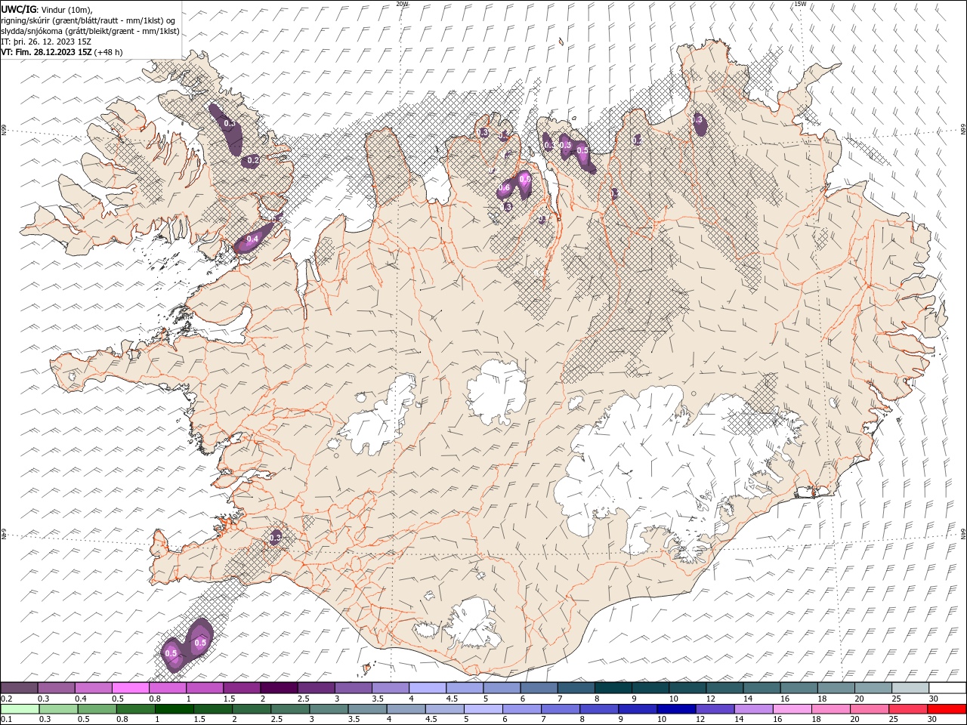The height and width of the screenshot is (725, 967).
Task: Click the '25' tick label under rain legend
Action: click(894, 720)
